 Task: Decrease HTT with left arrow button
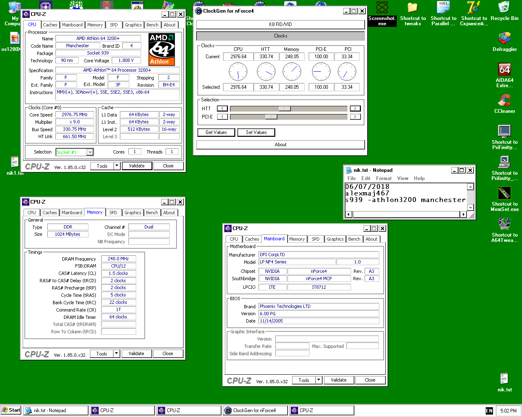(222, 109)
